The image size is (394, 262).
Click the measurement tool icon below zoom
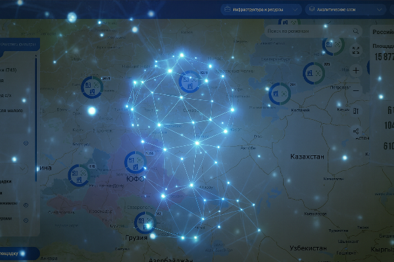click(x=356, y=111)
